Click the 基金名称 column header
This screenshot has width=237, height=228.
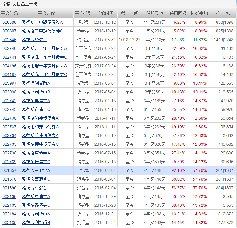click(46, 13)
